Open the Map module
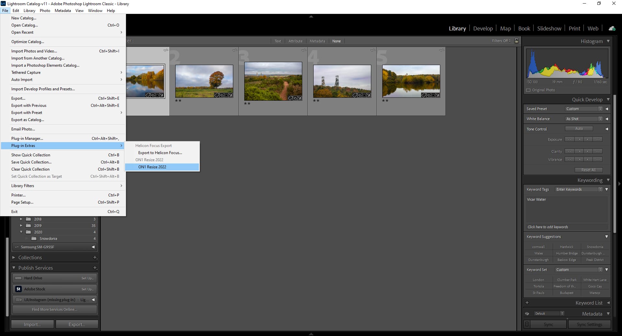The height and width of the screenshot is (336, 622). click(505, 28)
